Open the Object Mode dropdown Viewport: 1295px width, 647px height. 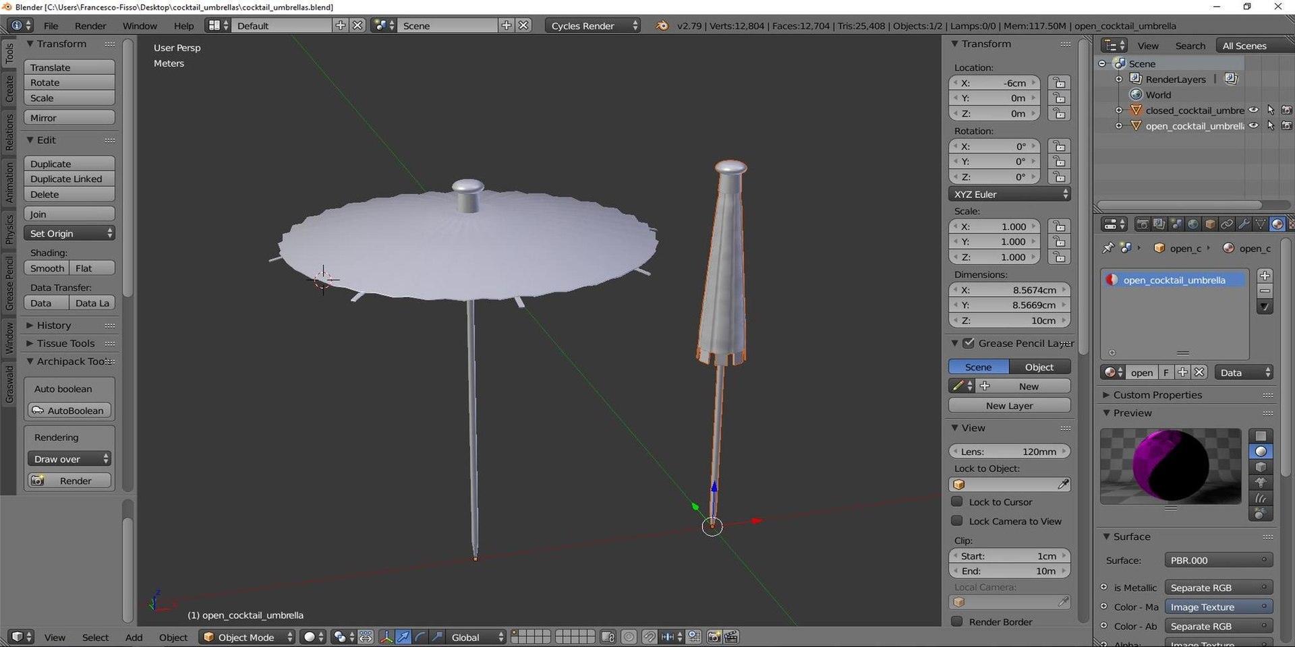tap(248, 637)
